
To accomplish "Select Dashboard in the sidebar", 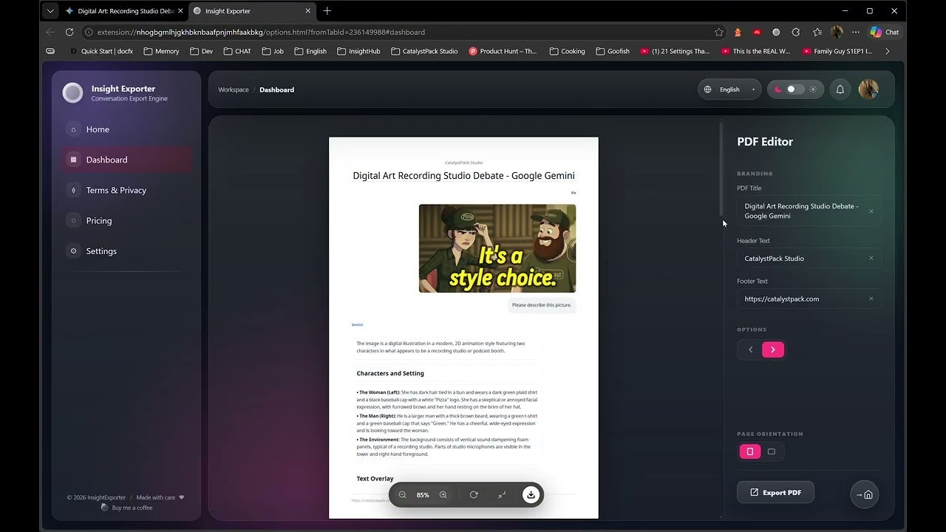I will (x=127, y=160).
